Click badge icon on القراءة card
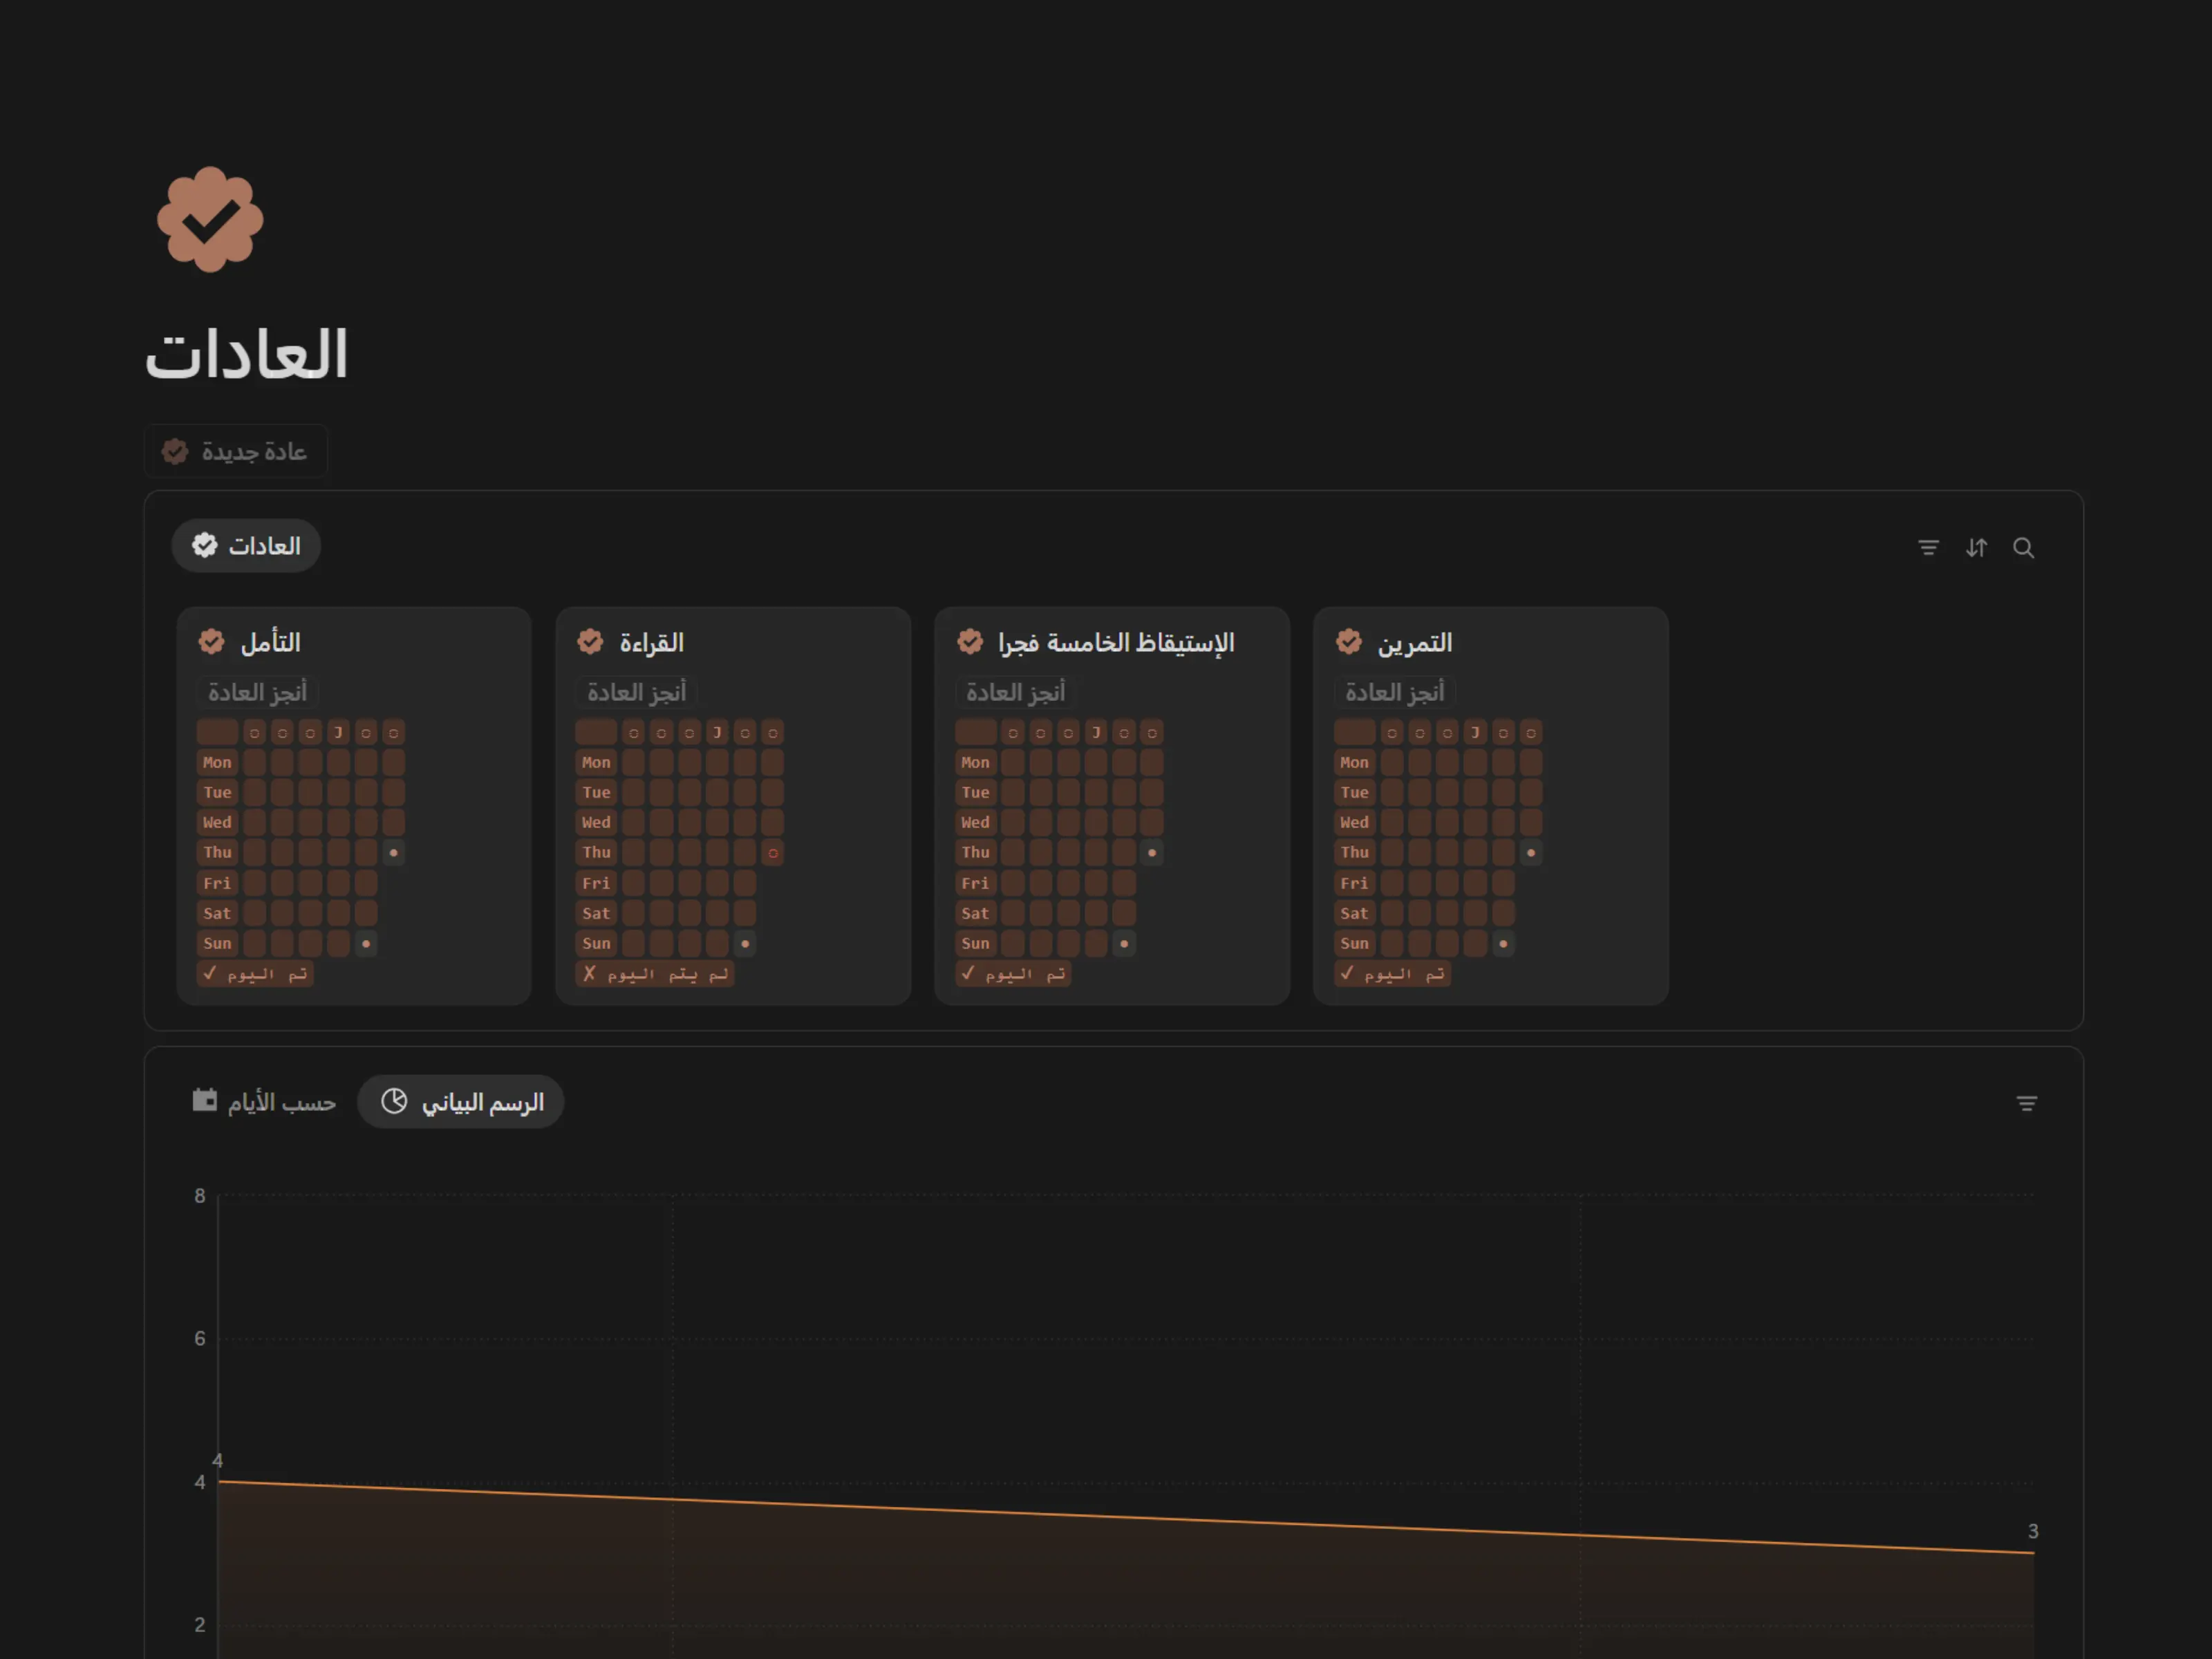Image resolution: width=2212 pixels, height=1659 pixels. (x=590, y=642)
